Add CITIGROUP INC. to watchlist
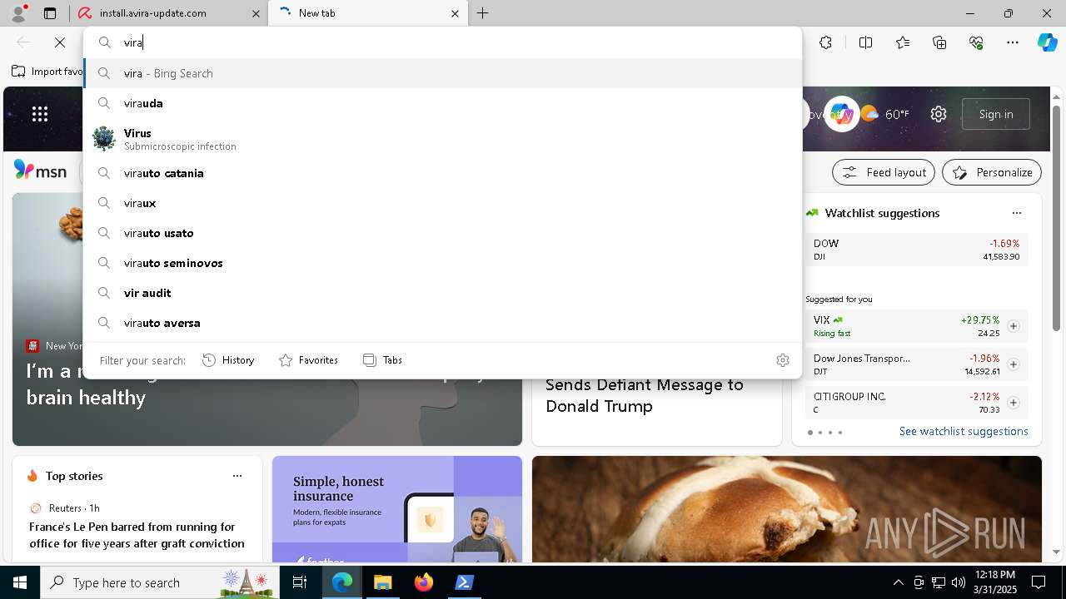The height and width of the screenshot is (599, 1066). point(1014,403)
